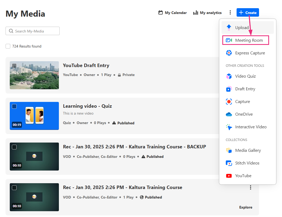Select Draft Entry menu item
The height and width of the screenshot is (217, 282).
(247, 89)
